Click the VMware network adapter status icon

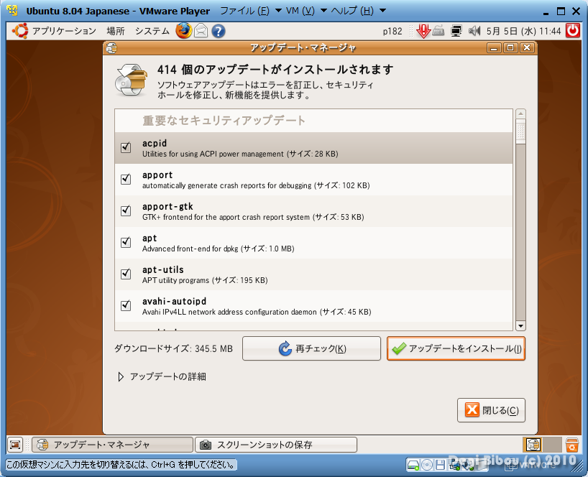pos(455,466)
